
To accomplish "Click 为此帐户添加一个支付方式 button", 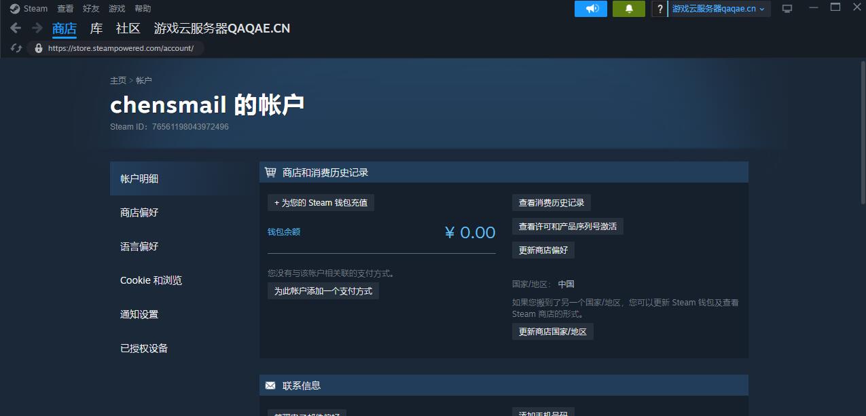I will [323, 290].
